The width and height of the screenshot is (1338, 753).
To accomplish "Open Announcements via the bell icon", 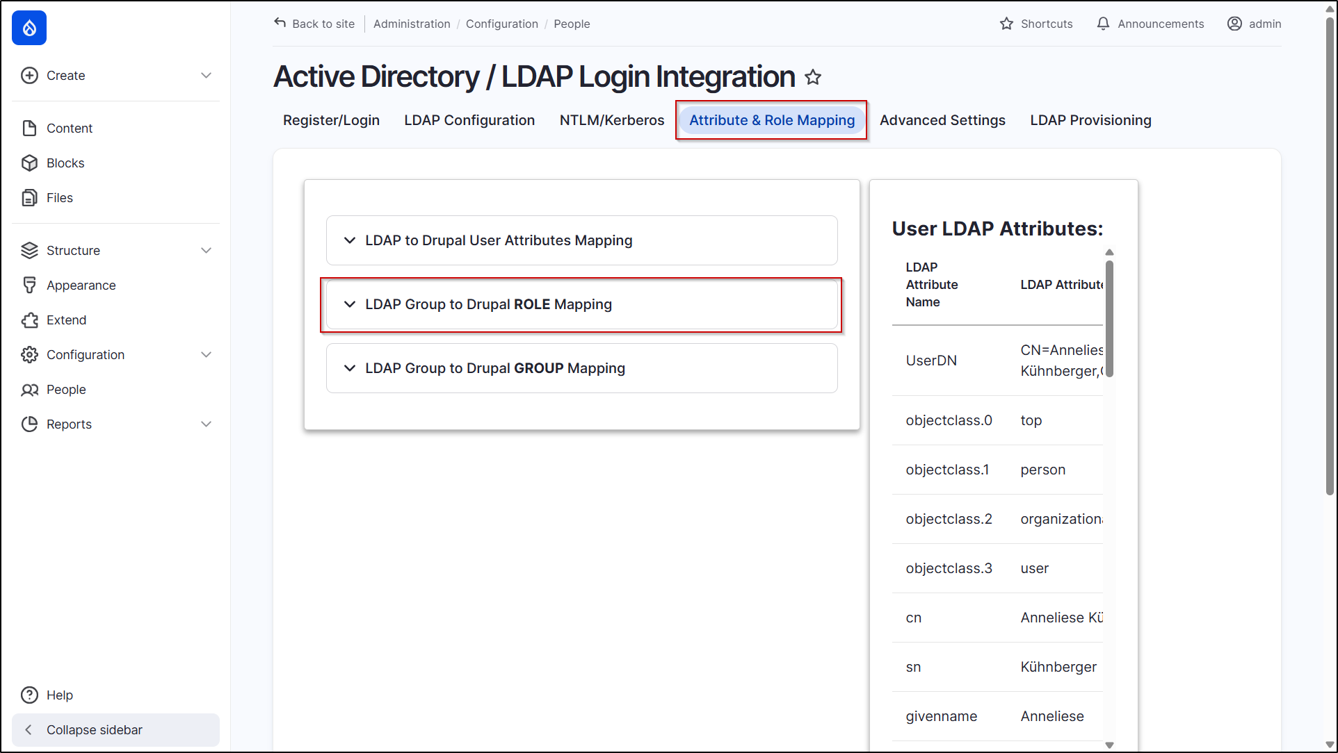I will point(1102,23).
